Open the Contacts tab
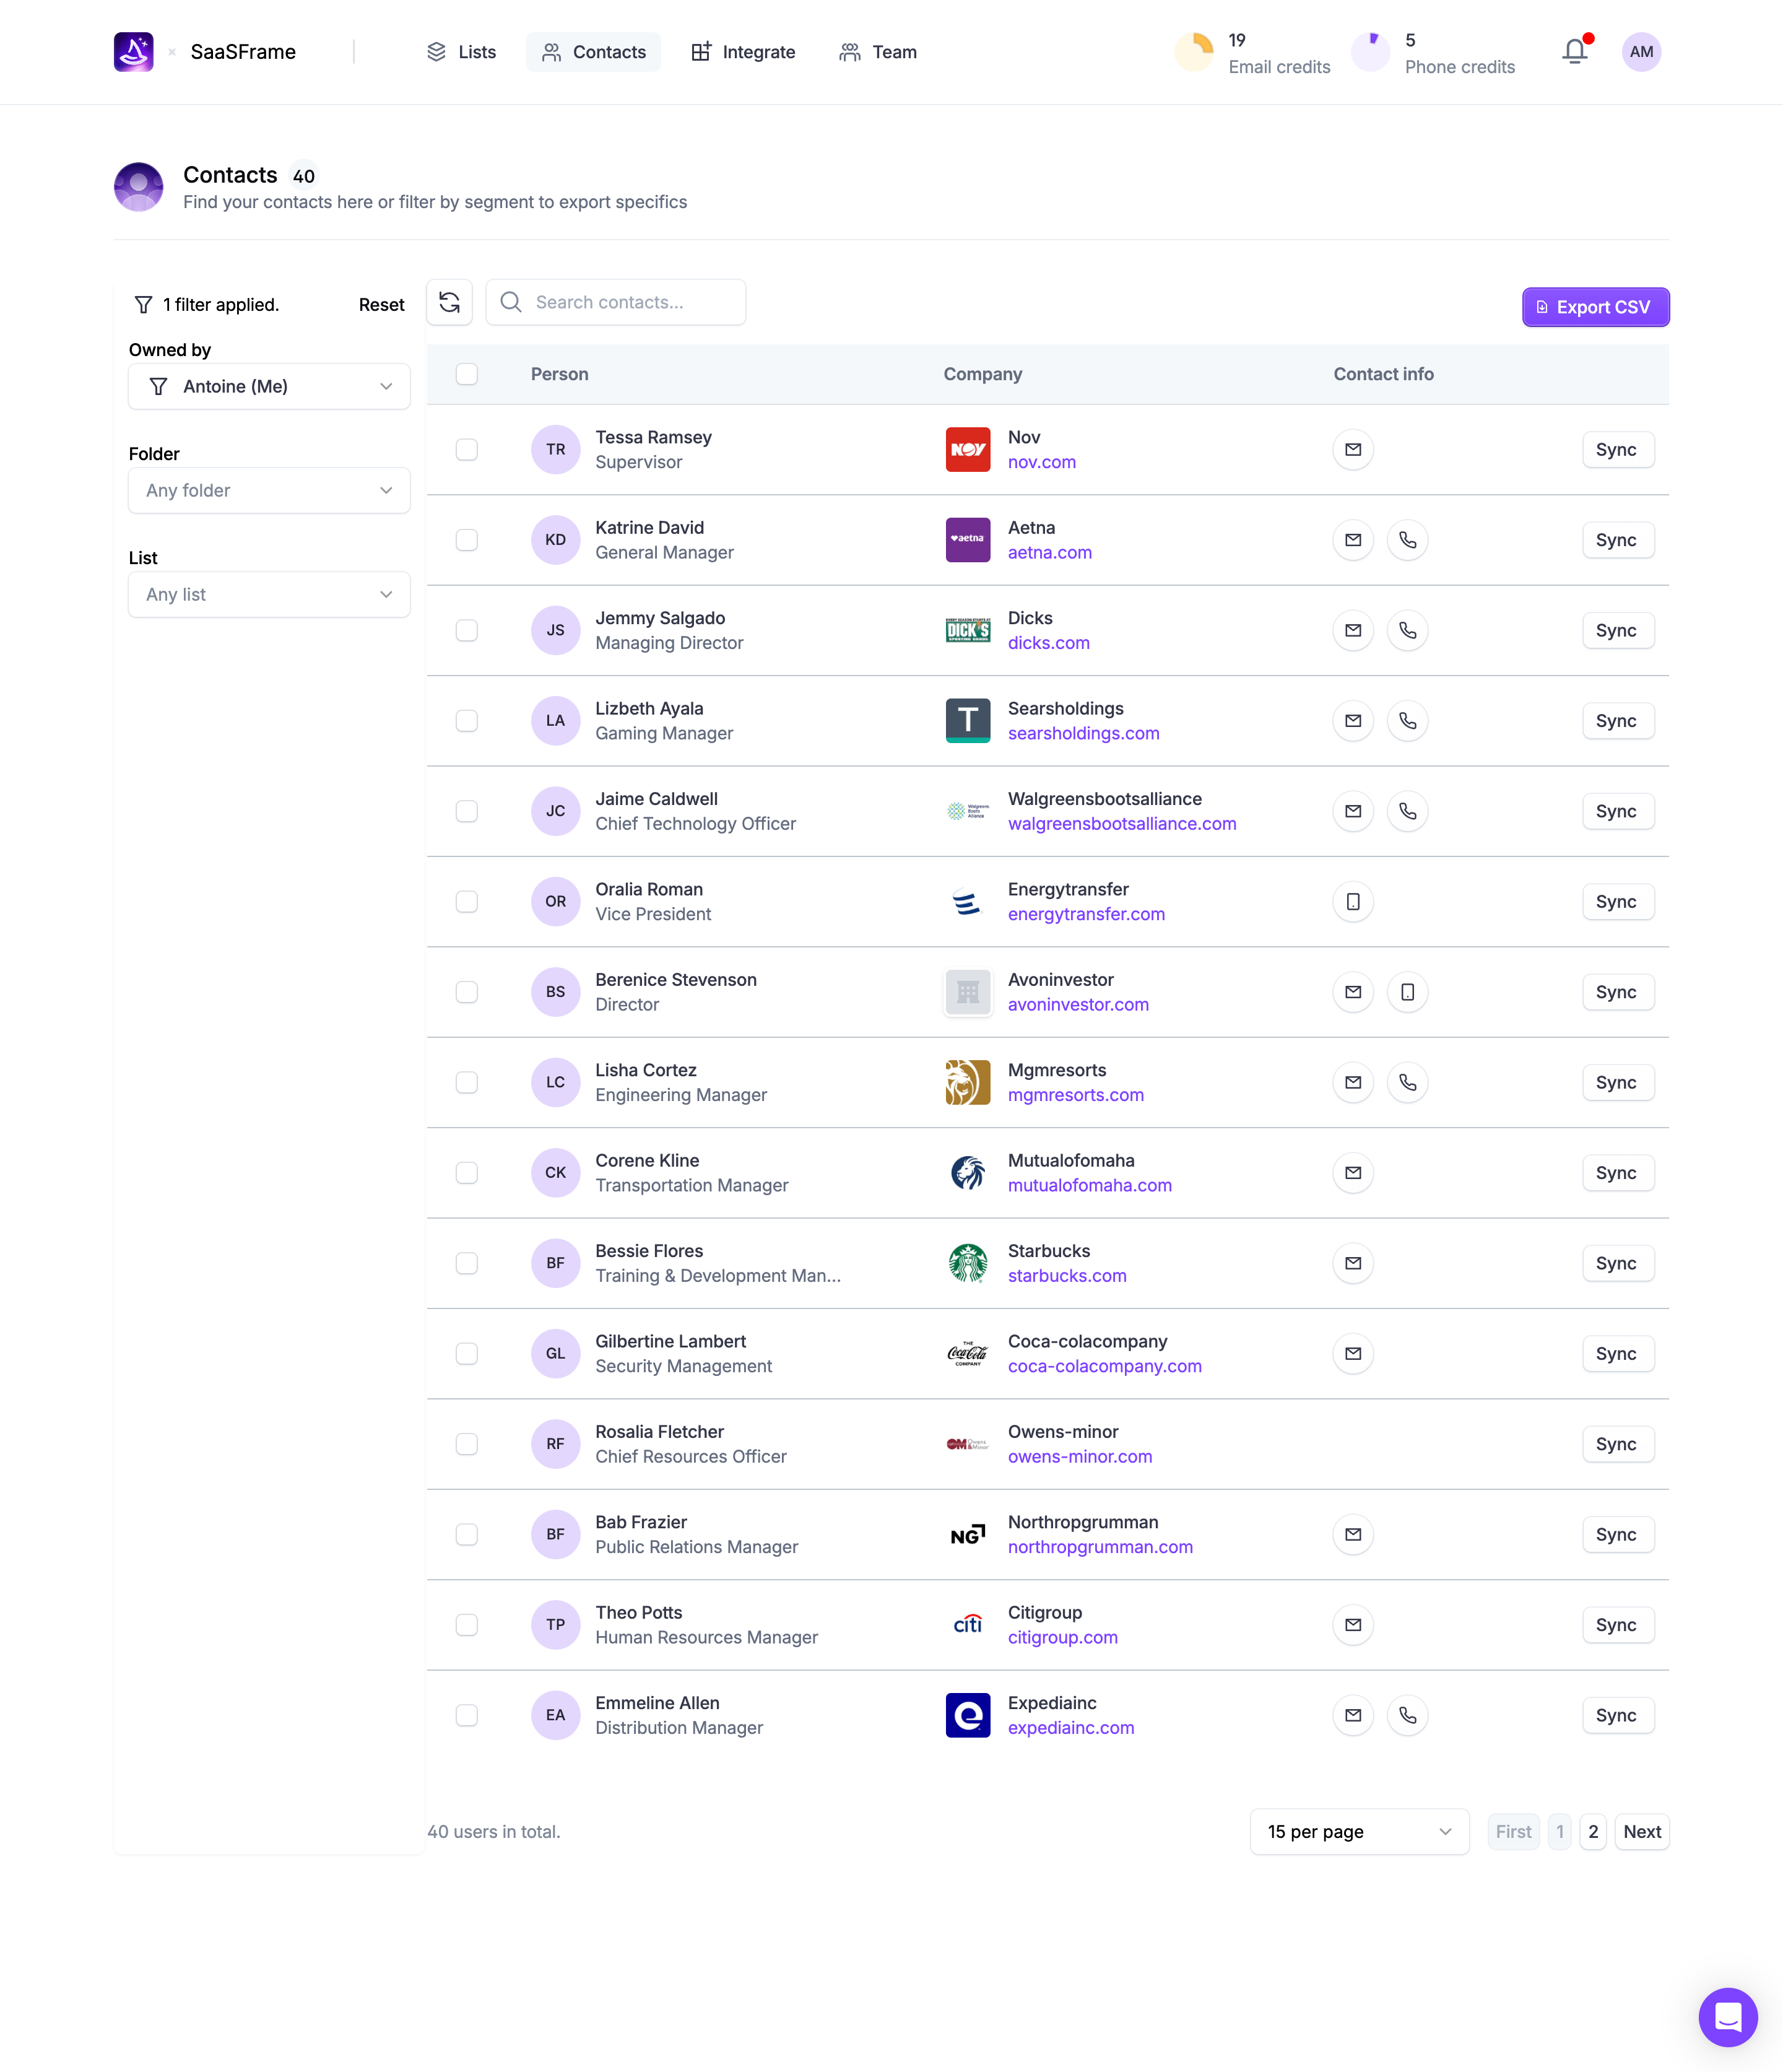 [x=594, y=52]
